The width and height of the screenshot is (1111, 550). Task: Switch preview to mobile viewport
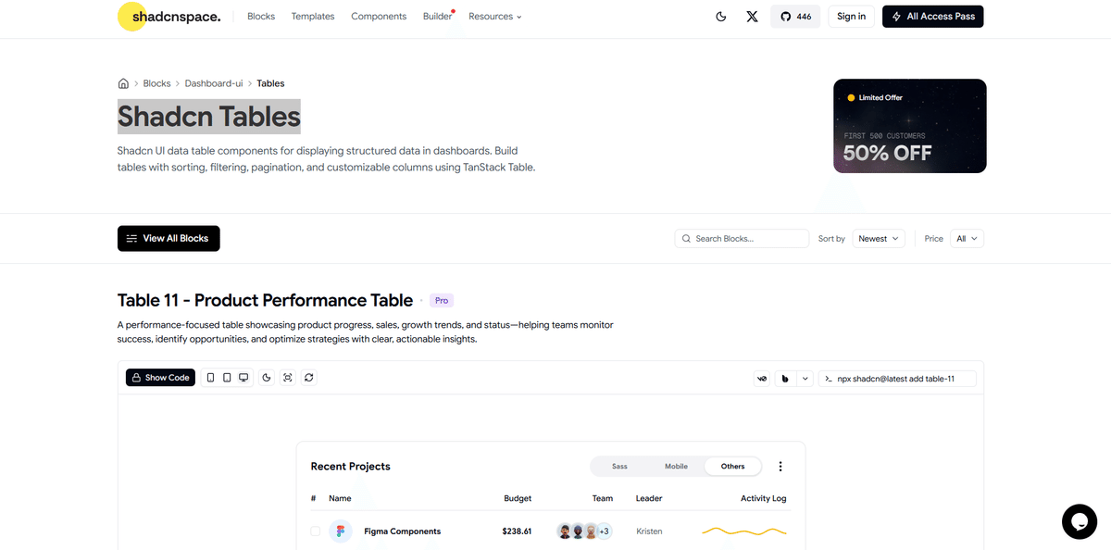pos(210,377)
